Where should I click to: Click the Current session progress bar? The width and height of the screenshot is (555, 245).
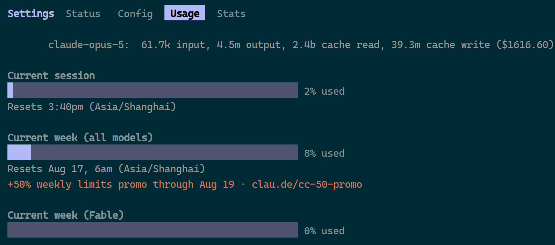[x=153, y=90]
